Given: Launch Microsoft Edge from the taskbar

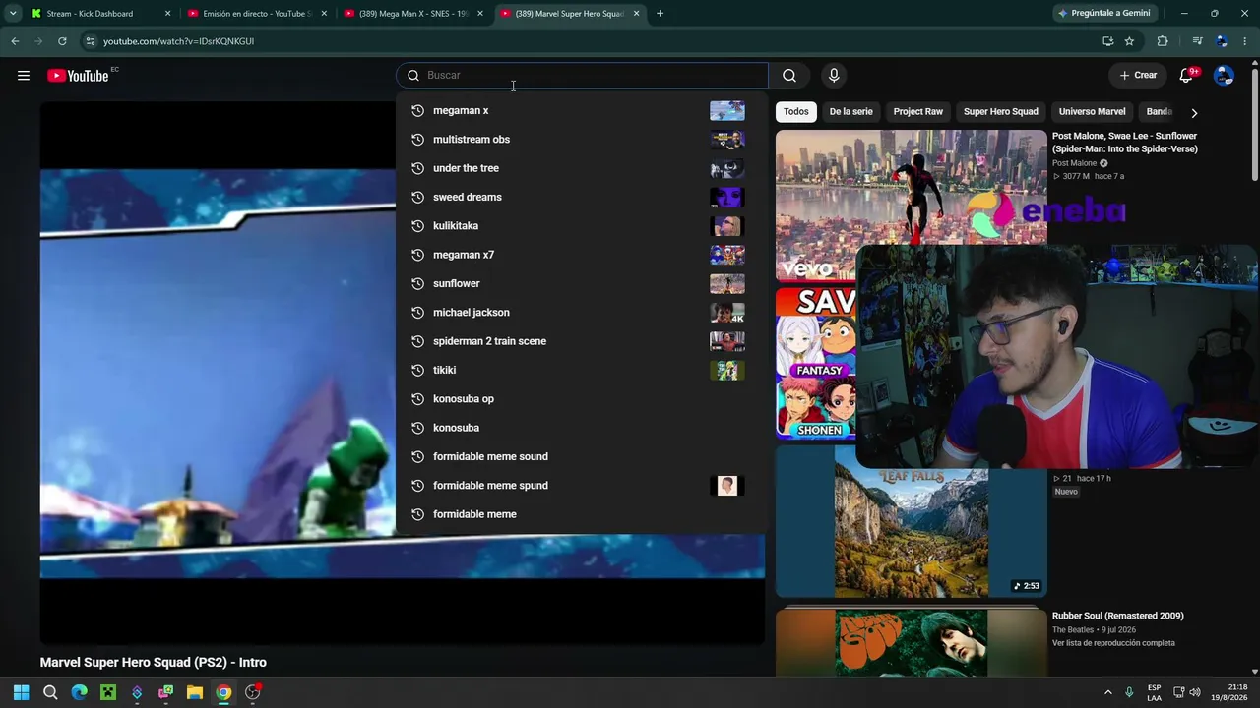Looking at the screenshot, I should tap(79, 692).
